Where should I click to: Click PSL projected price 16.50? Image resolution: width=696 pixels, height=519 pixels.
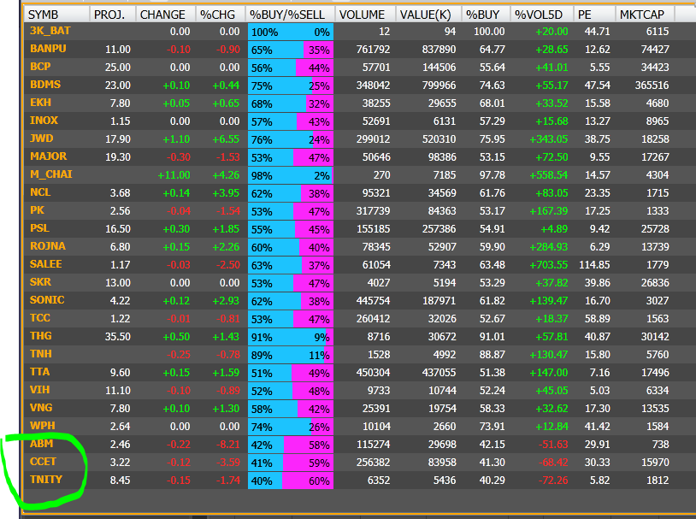(x=118, y=229)
